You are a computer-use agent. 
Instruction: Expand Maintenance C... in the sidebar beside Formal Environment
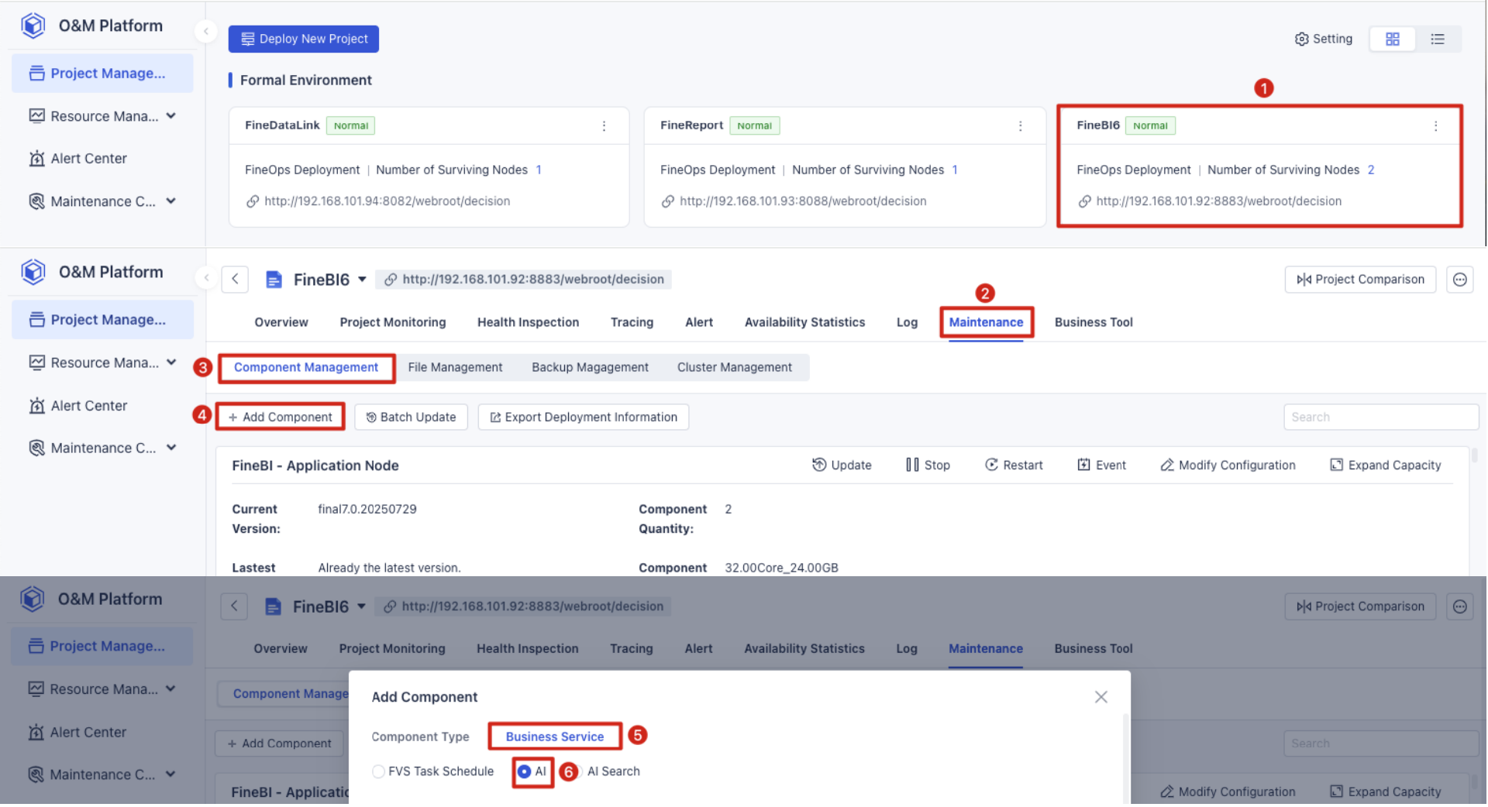click(x=171, y=201)
